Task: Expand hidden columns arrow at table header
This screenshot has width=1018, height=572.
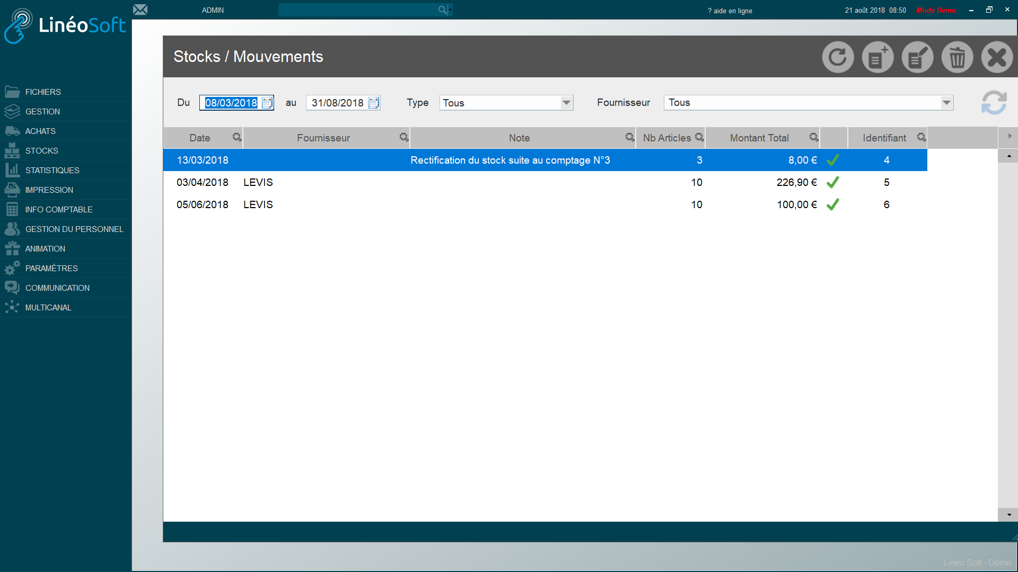Action: 1010,137
